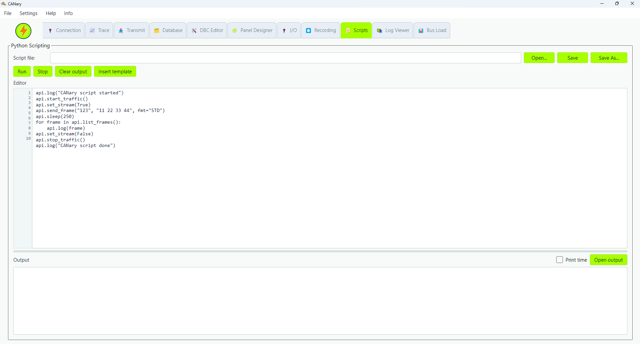Screen dimensions: 640x344
Task: Switch to the Log Viewer tab
Action: (x=393, y=30)
